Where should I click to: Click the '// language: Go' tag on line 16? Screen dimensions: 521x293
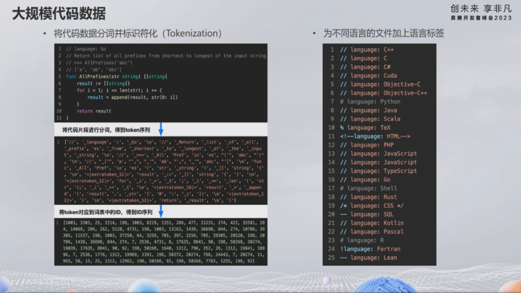click(x=365, y=180)
